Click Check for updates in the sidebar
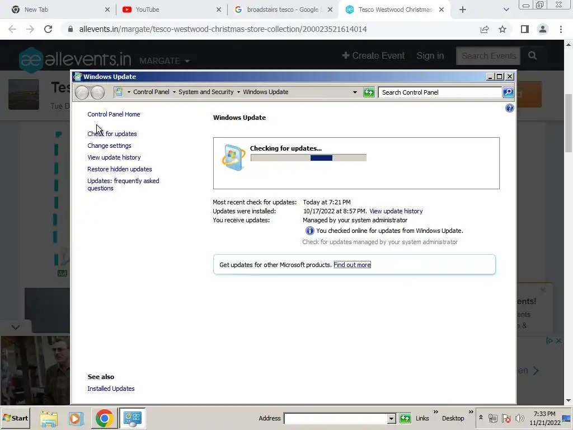573x430 pixels. [x=112, y=134]
